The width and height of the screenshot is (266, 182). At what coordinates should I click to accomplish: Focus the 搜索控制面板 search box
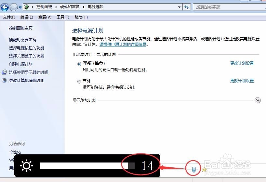[x=229, y=7]
